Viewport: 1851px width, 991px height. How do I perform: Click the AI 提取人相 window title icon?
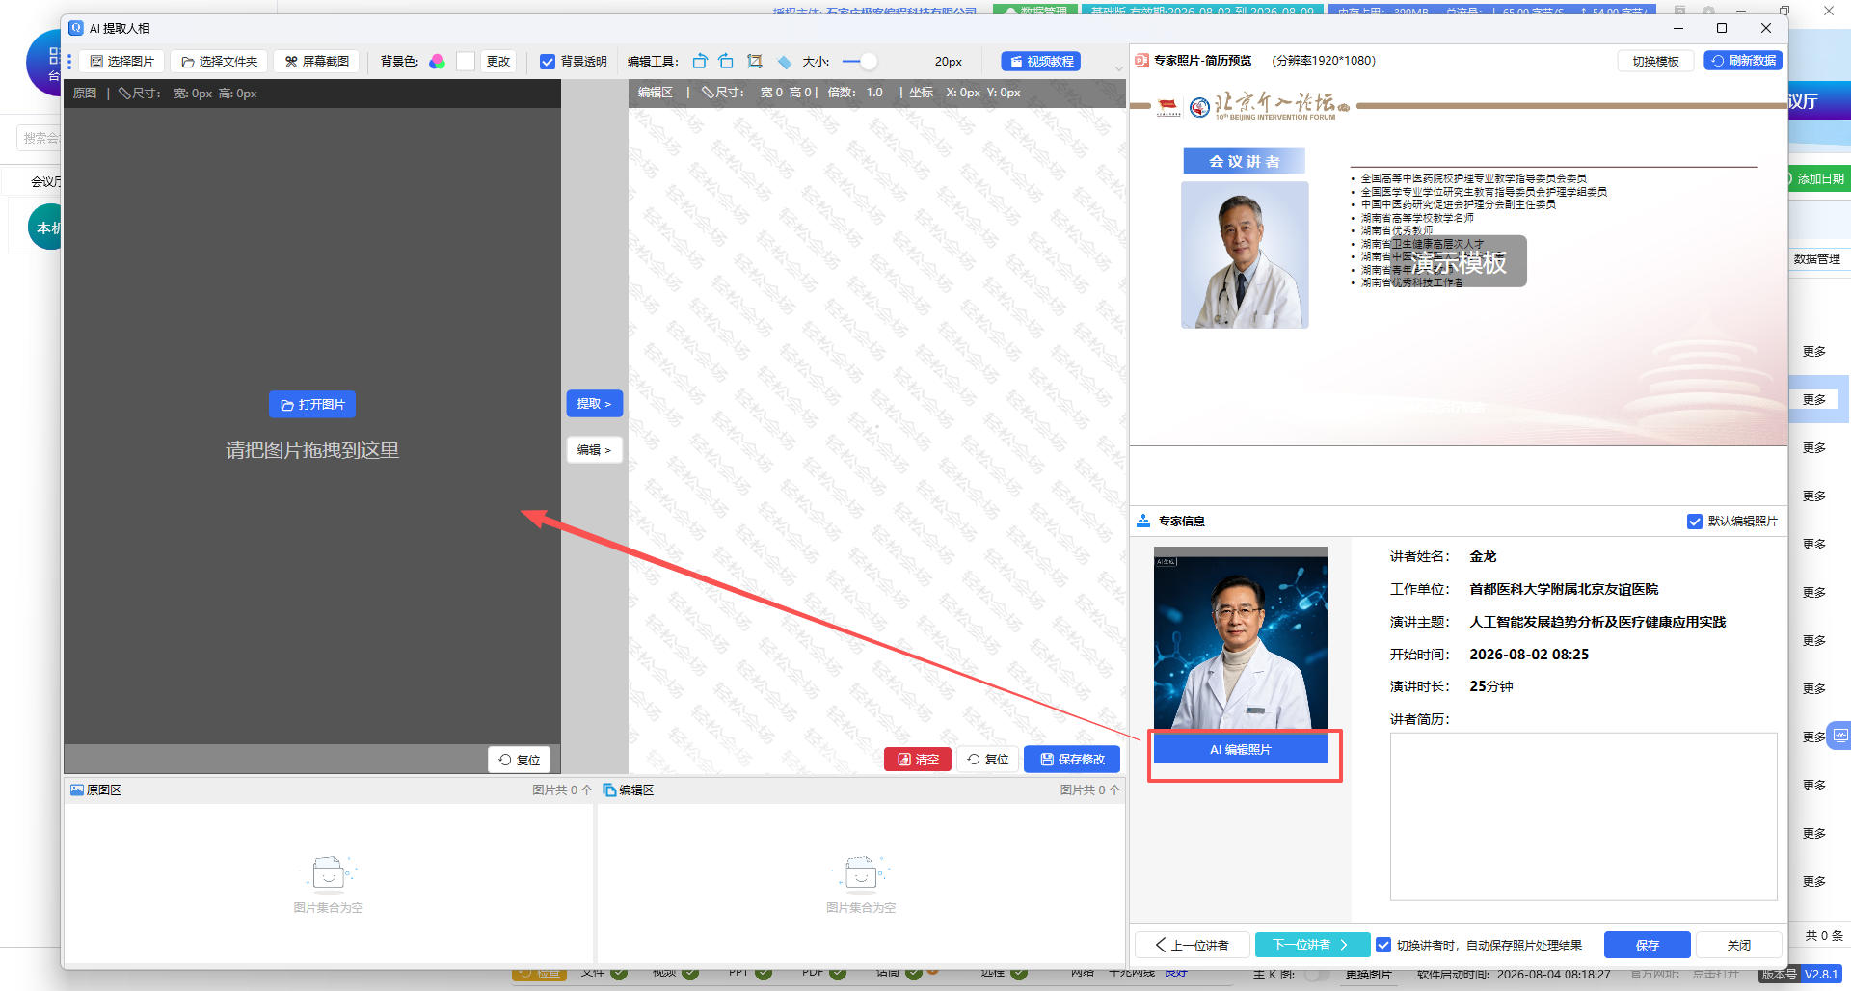(x=76, y=28)
